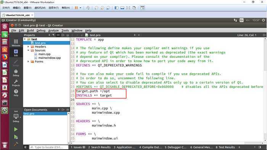Screen dimensions: 267x150
Task: Click the green Run button
Action: [x=16, y=129]
